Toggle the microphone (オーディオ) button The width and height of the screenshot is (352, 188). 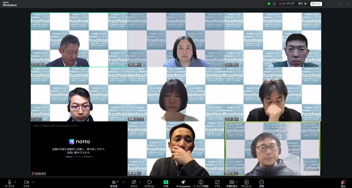pos(9,182)
